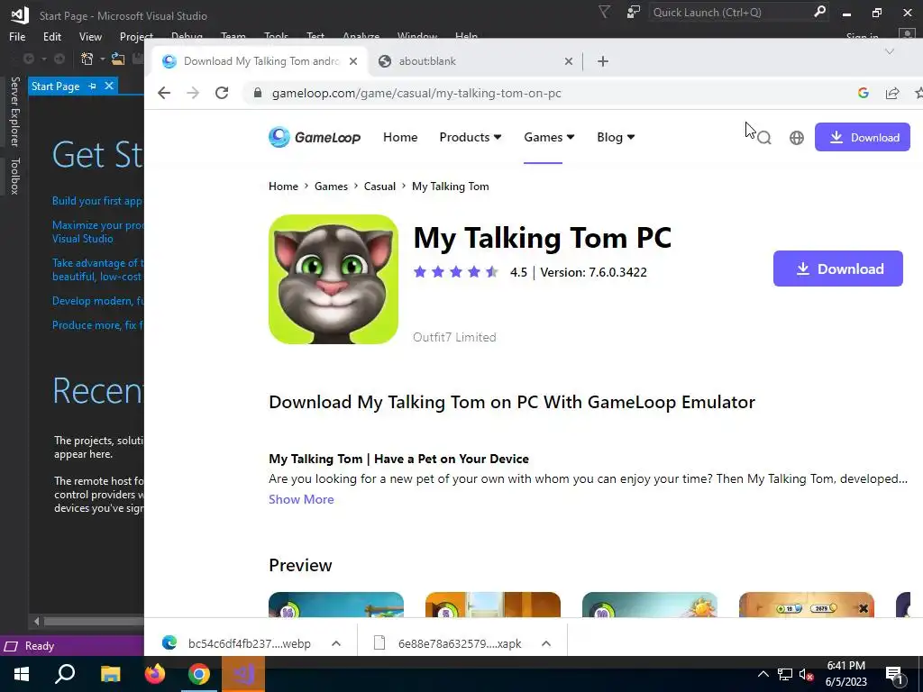
Task: Click the Casual breadcrumb link
Action: coord(379,187)
